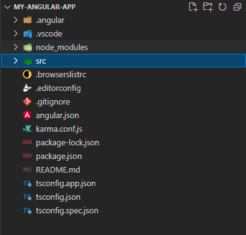The width and height of the screenshot is (246, 235).
Task: Refresh the explorer with the refresh icon
Action: coord(223,7)
